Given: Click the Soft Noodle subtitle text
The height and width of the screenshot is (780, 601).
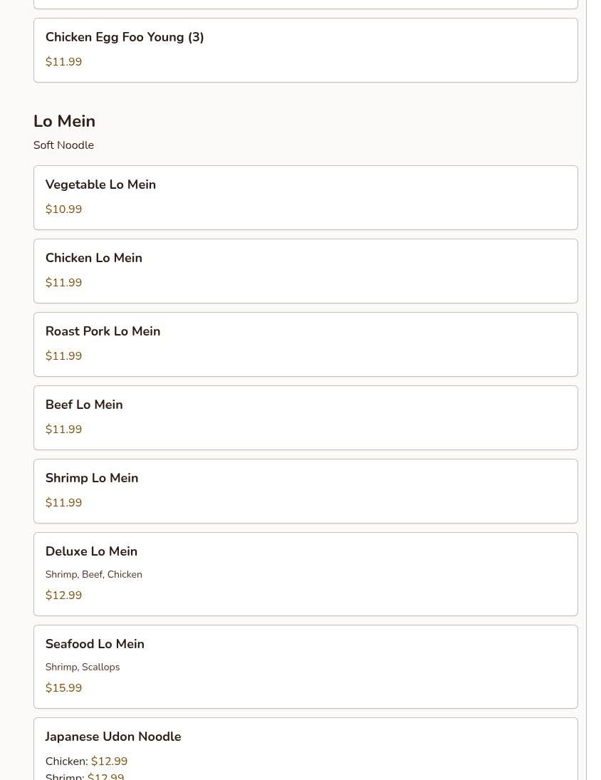Looking at the screenshot, I should [x=63, y=145].
